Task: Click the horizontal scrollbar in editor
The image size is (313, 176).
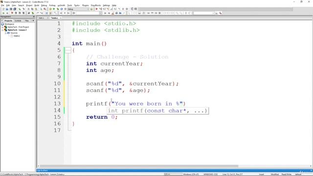Action: (x=139, y=166)
